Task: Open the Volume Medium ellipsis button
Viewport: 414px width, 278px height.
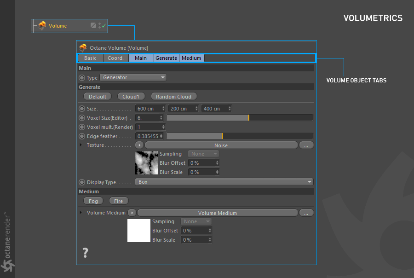Action: pos(306,213)
